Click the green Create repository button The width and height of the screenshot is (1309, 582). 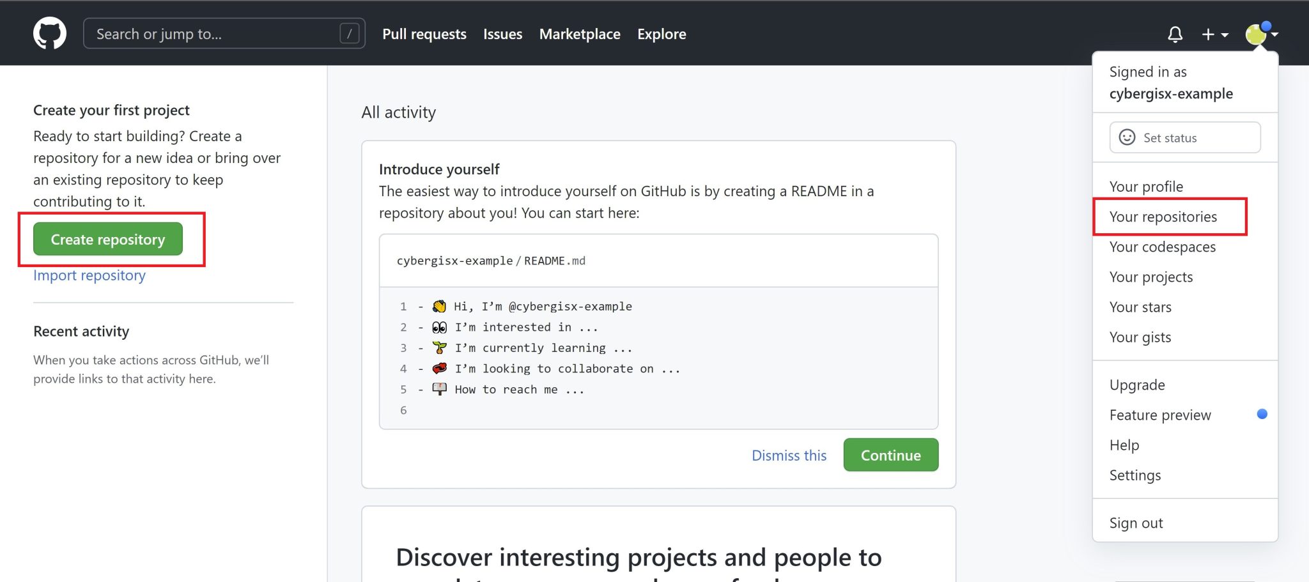(x=108, y=239)
